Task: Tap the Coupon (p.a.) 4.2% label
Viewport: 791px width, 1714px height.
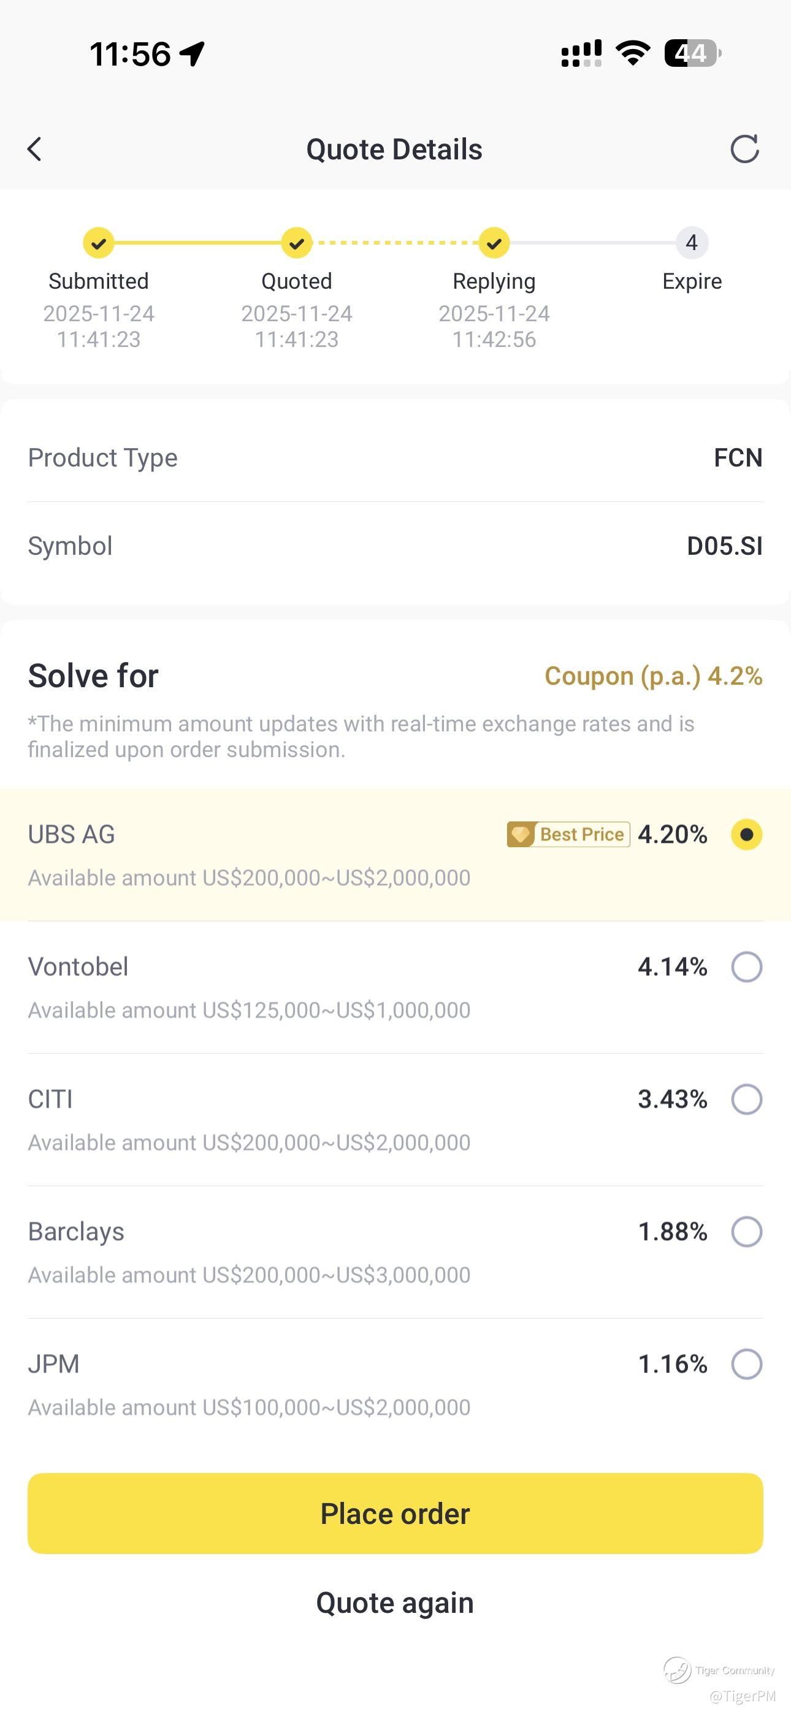Action: 654,676
